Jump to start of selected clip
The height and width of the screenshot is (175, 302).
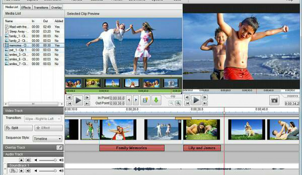69,103
